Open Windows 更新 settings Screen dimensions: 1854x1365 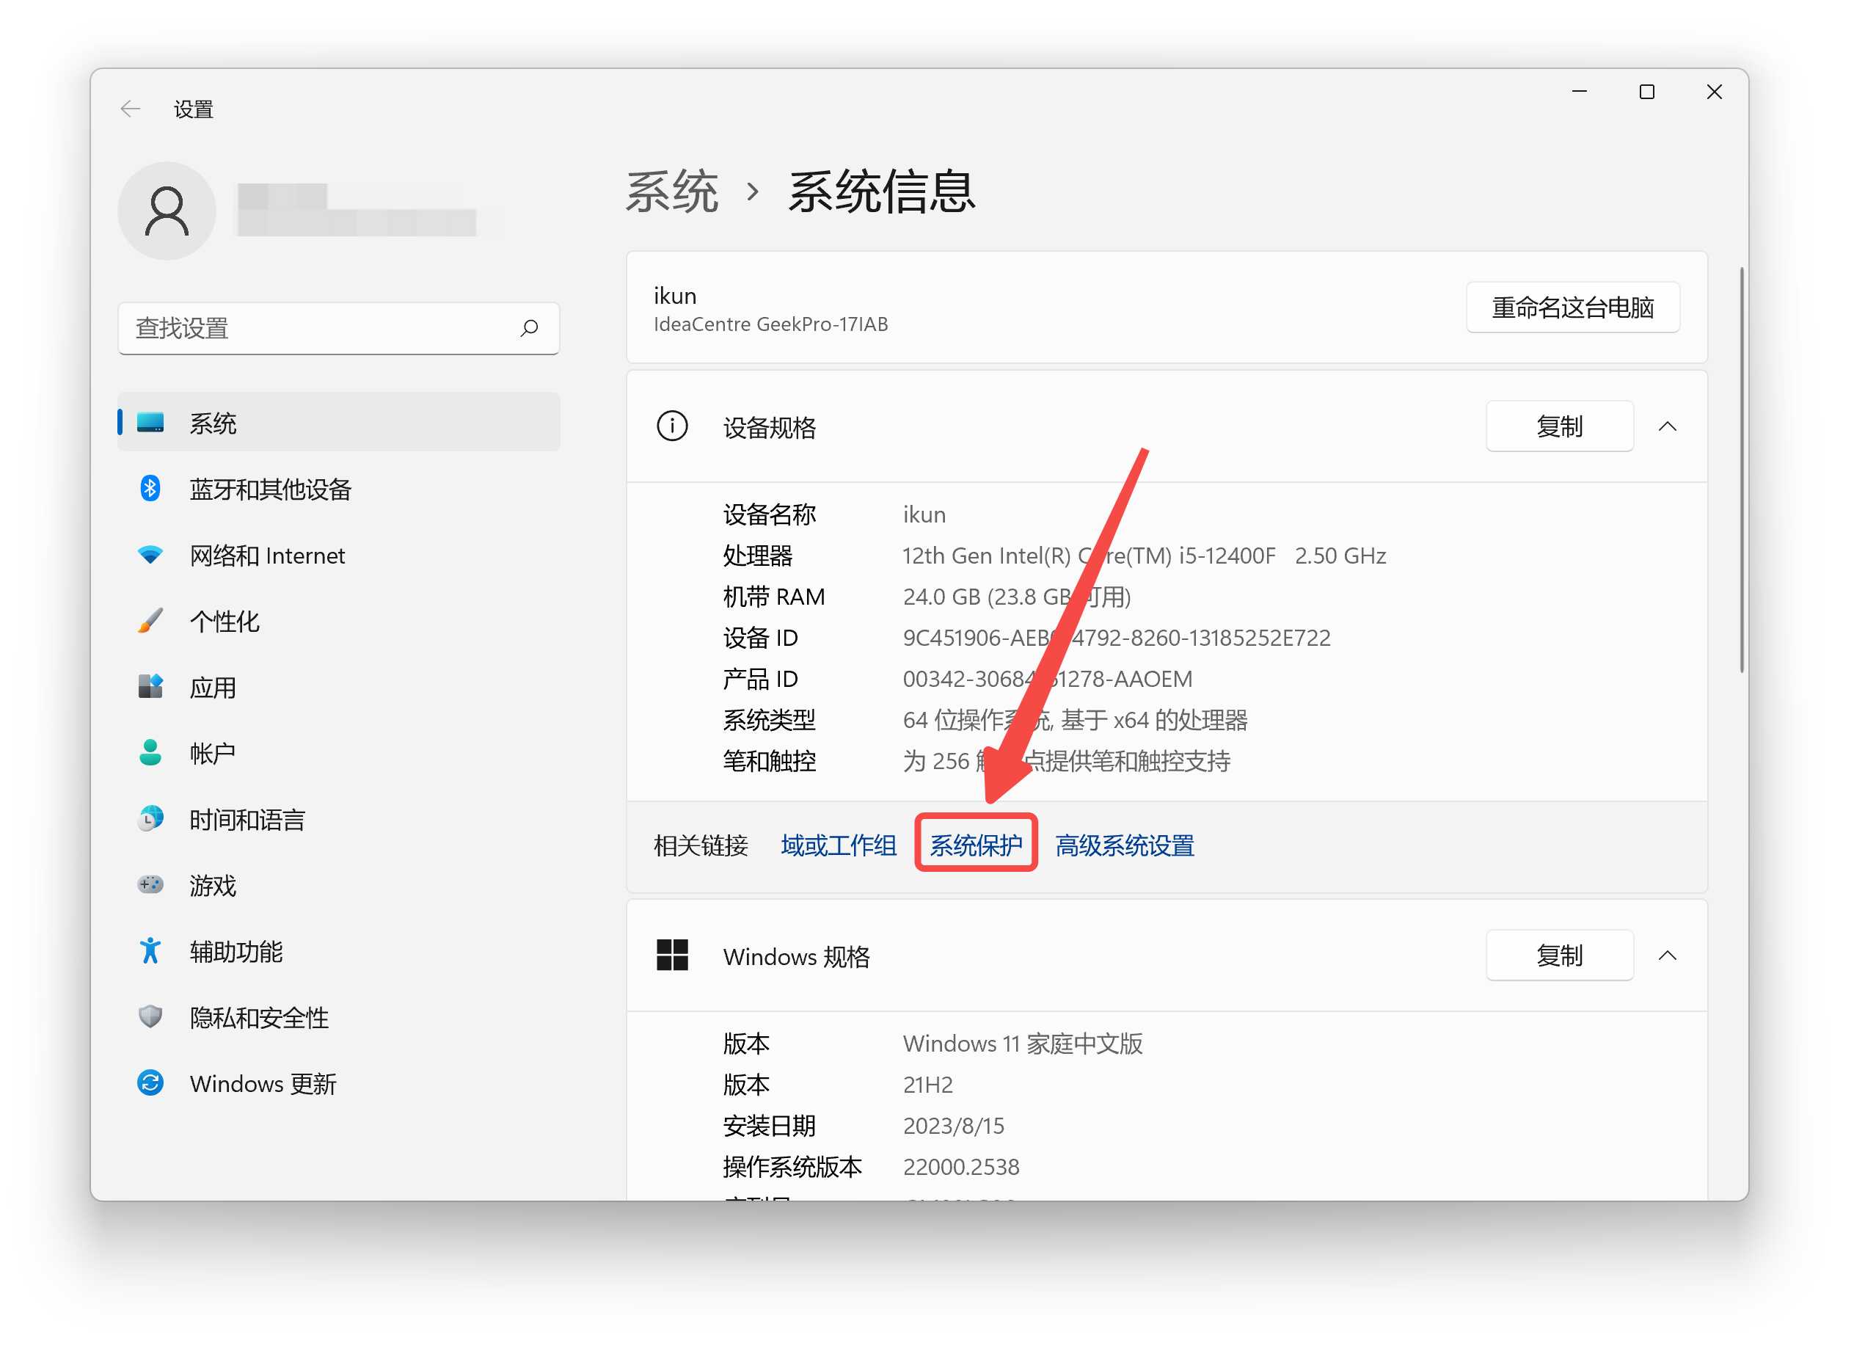339,1084
